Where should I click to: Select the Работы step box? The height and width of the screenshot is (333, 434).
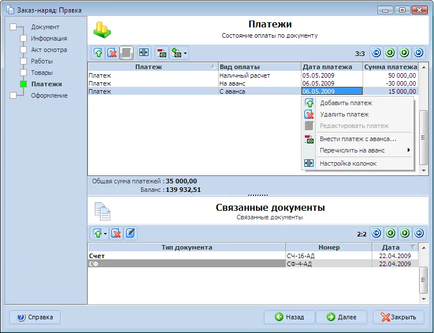[x=23, y=61]
